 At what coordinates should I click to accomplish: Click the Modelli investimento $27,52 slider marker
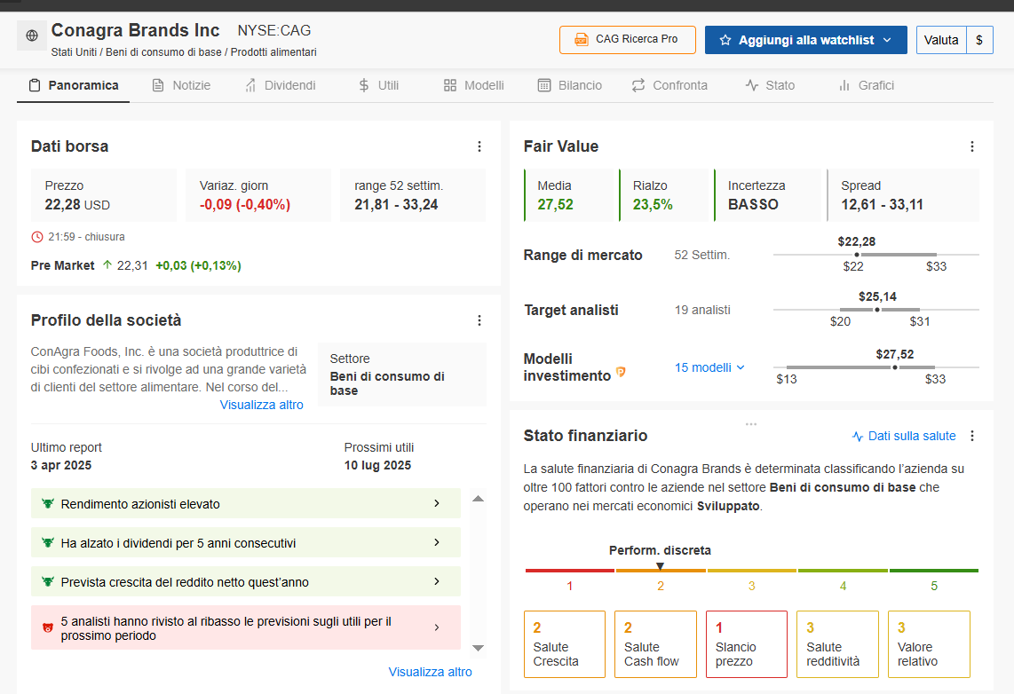(x=895, y=367)
